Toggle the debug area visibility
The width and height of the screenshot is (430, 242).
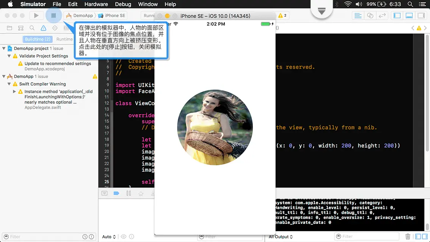click(409, 16)
